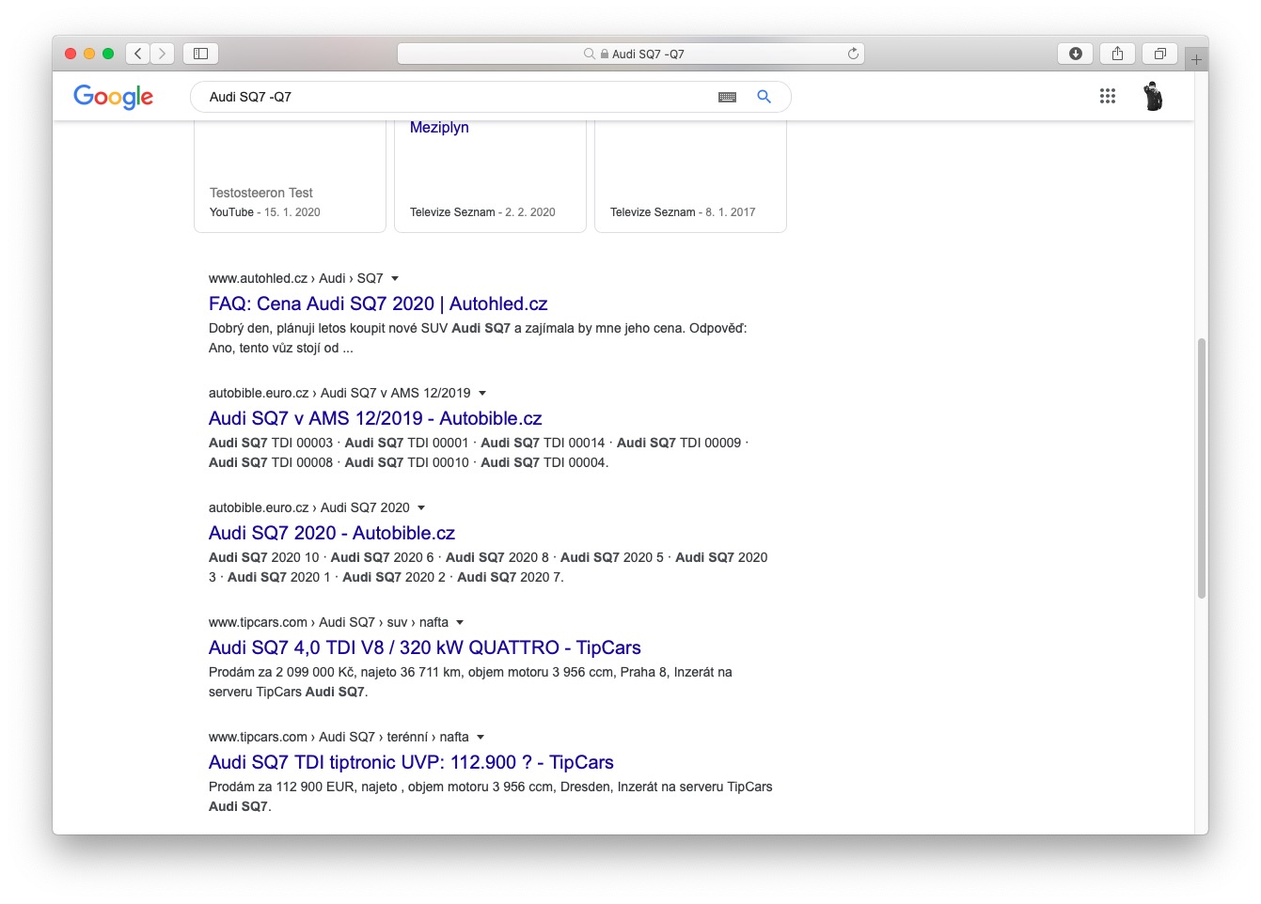
Task: Click 'Televize Seznam - 8. 1. 2017' source text
Action: [x=683, y=212]
